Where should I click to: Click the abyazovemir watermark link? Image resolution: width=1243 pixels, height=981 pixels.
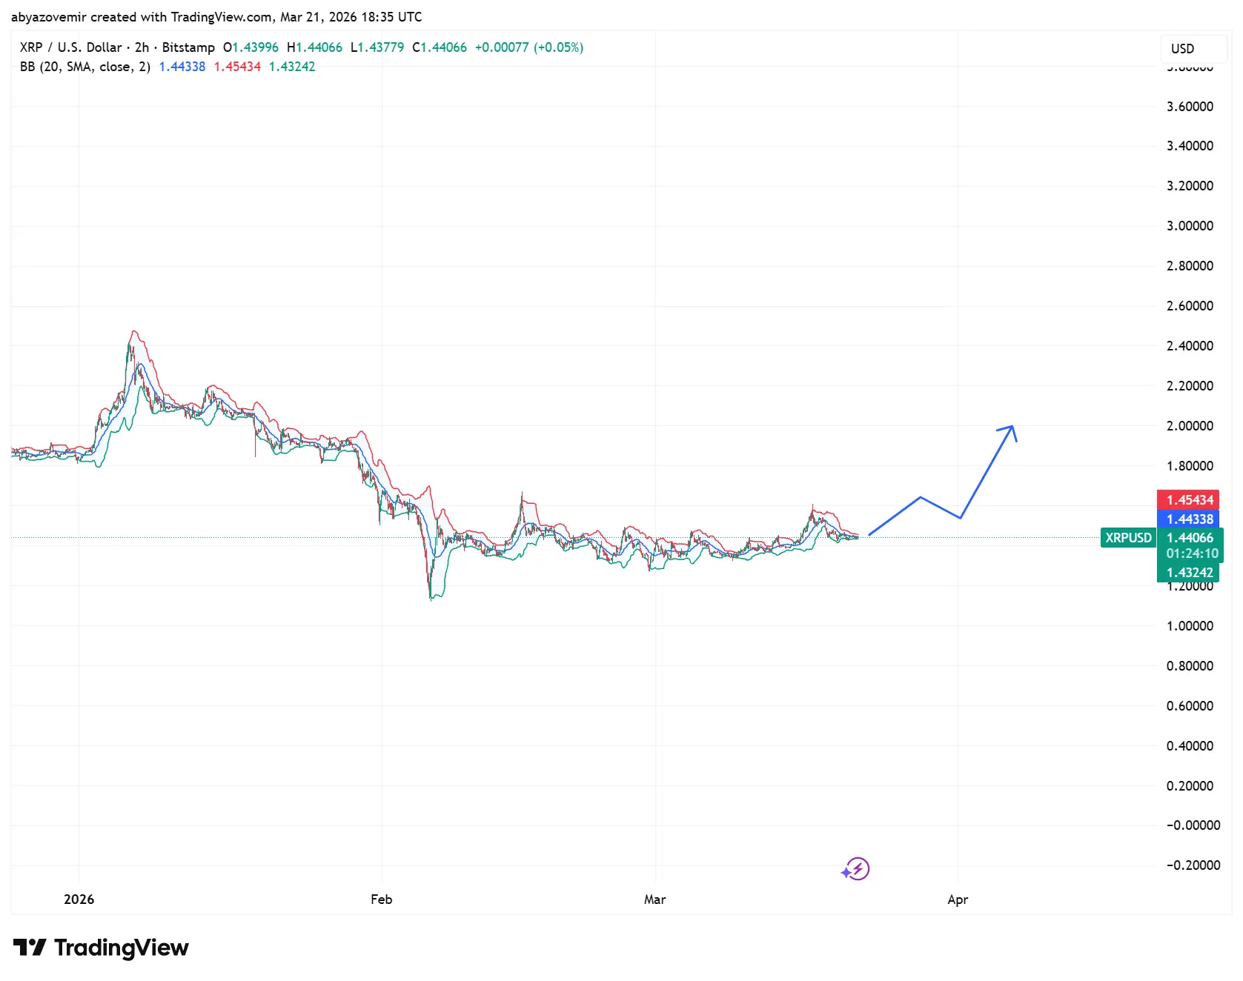(x=49, y=16)
